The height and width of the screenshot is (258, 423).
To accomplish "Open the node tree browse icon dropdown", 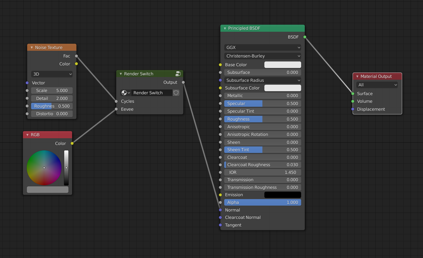I will click(126, 93).
